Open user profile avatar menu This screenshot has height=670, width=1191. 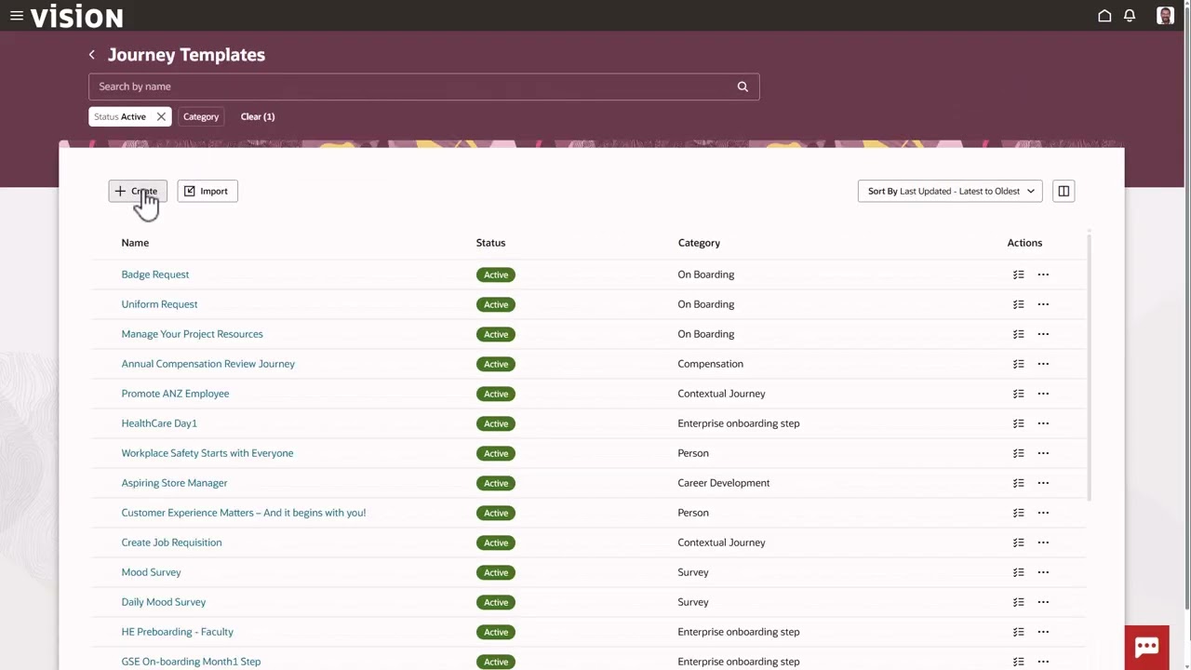[1165, 16]
